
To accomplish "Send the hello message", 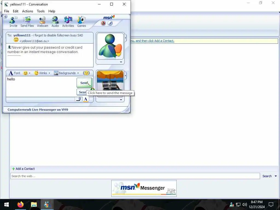I will tap(84, 83).
